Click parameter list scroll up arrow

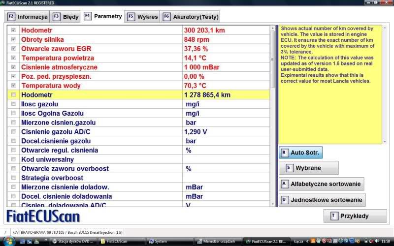click(273, 29)
